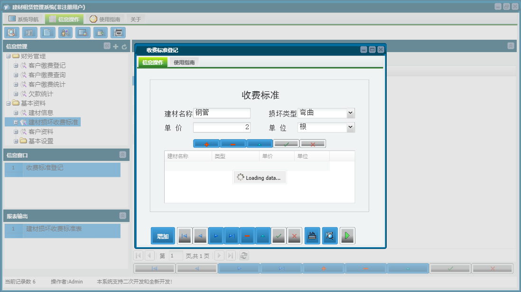The image size is (521, 292).
Task: Click the user-and-computer toolbar icon
Action: [x=65, y=33]
